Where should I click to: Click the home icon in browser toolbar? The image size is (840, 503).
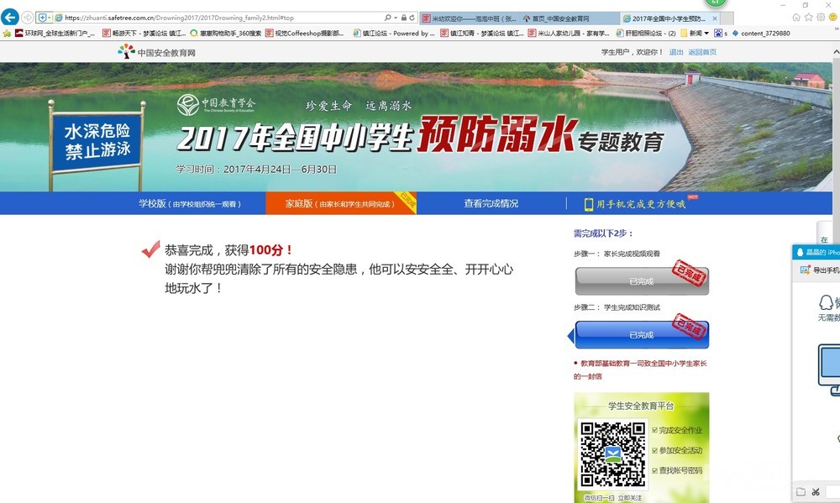[x=796, y=18]
